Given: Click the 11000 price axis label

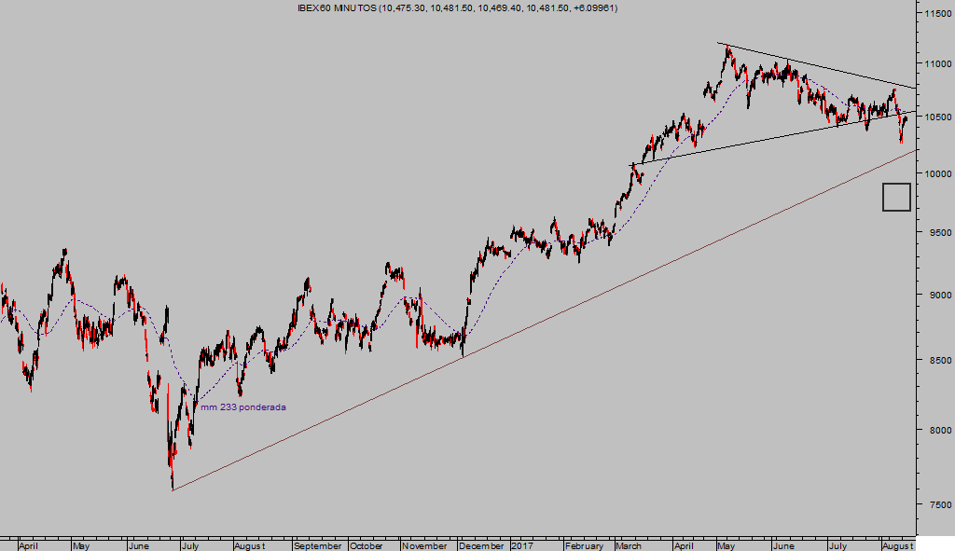Looking at the screenshot, I should 937,64.
